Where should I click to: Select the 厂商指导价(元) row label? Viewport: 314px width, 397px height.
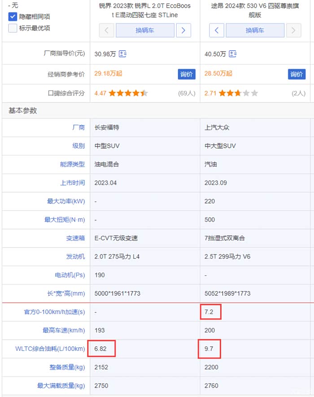tap(64, 53)
